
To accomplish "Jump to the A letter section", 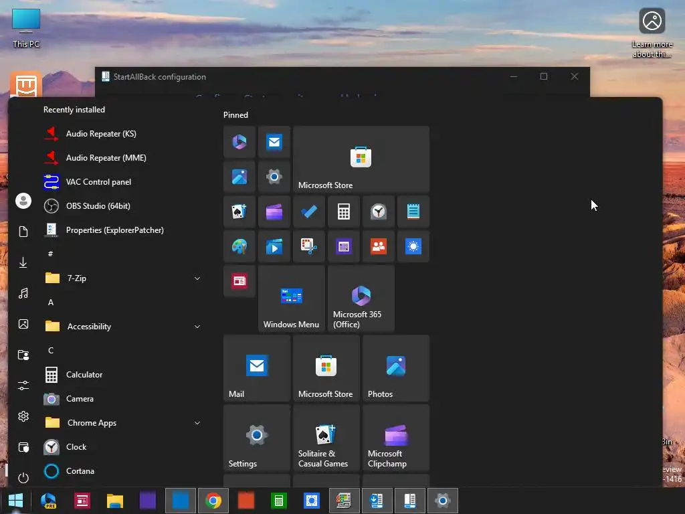I will (x=51, y=303).
